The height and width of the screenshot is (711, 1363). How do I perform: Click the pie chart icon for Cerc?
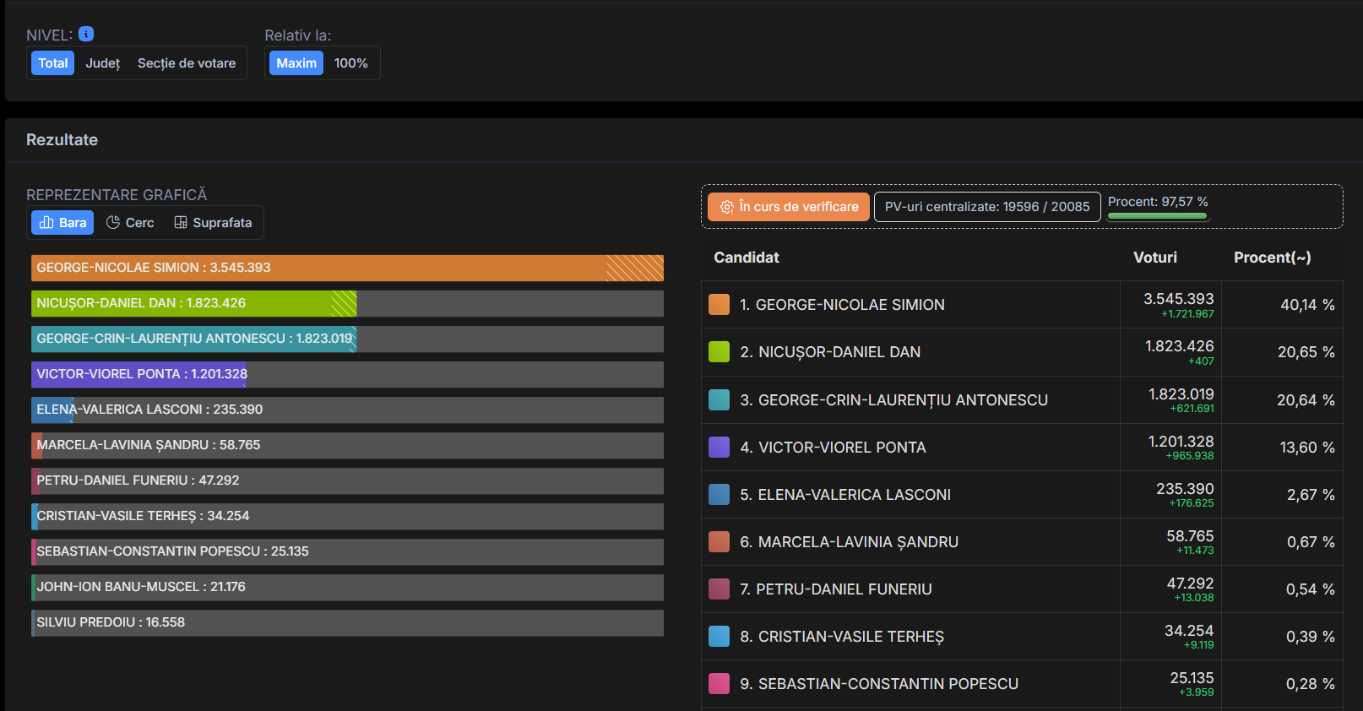[x=113, y=223]
